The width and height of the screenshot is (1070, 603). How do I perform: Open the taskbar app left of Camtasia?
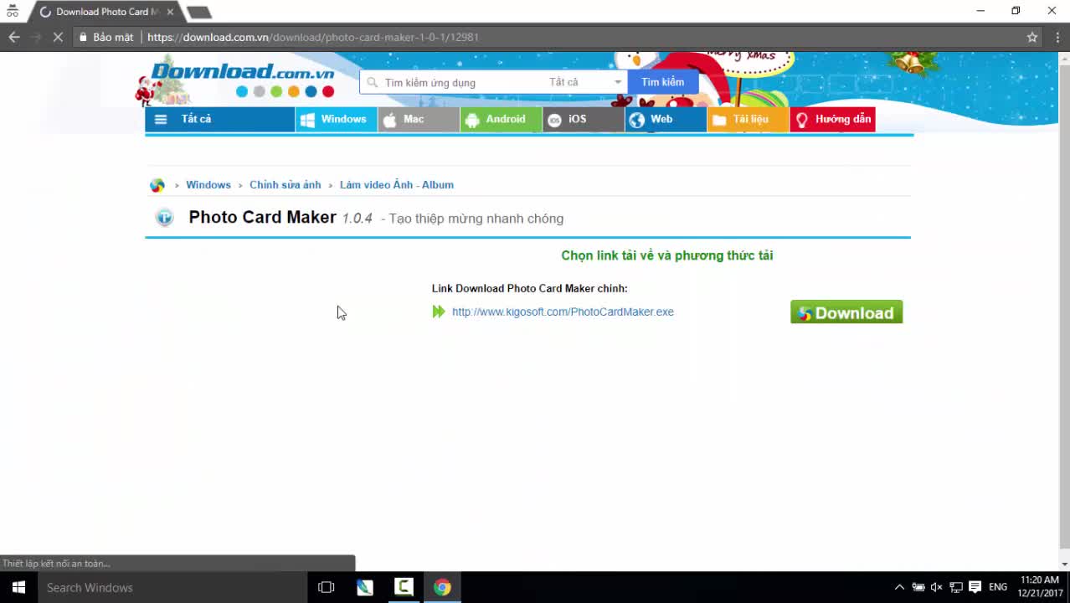365,587
